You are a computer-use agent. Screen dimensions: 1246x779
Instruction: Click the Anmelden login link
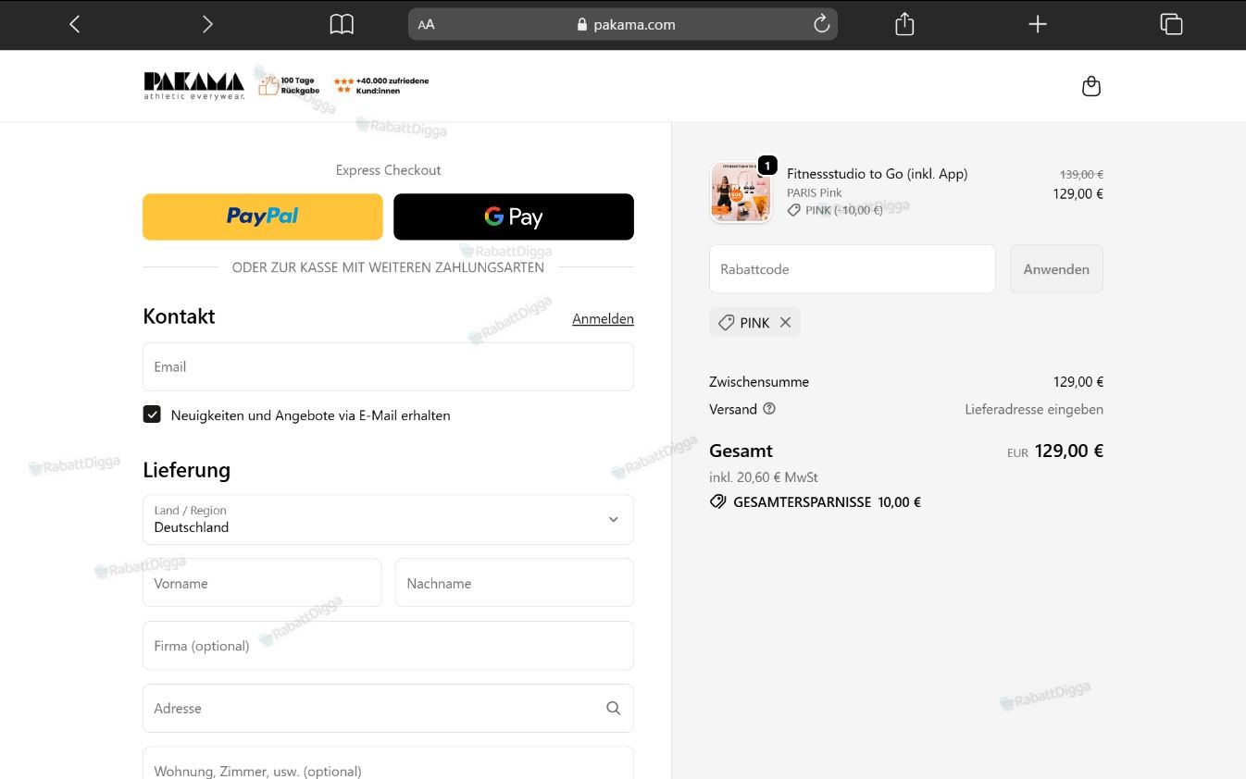tap(603, 318)
